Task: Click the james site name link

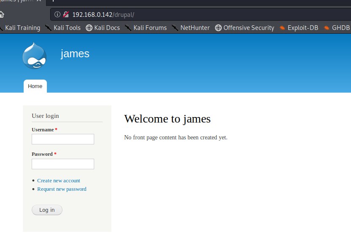Action: point(75,54)
